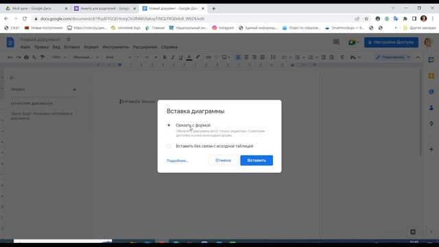Screen dimensions: 439x247
Task: Open a new browser tab
Action: 213,8
